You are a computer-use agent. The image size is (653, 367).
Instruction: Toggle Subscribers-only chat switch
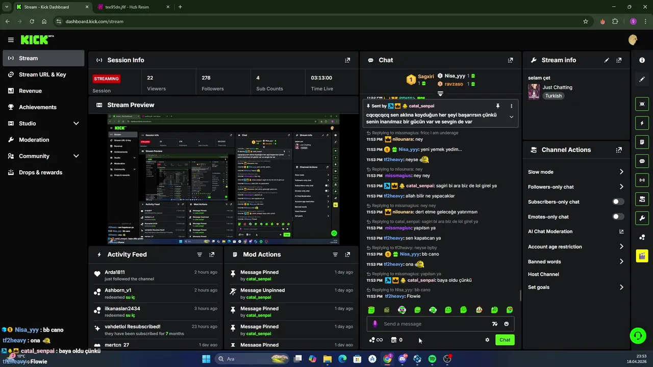pyautogui.click(x=618, y=202)
